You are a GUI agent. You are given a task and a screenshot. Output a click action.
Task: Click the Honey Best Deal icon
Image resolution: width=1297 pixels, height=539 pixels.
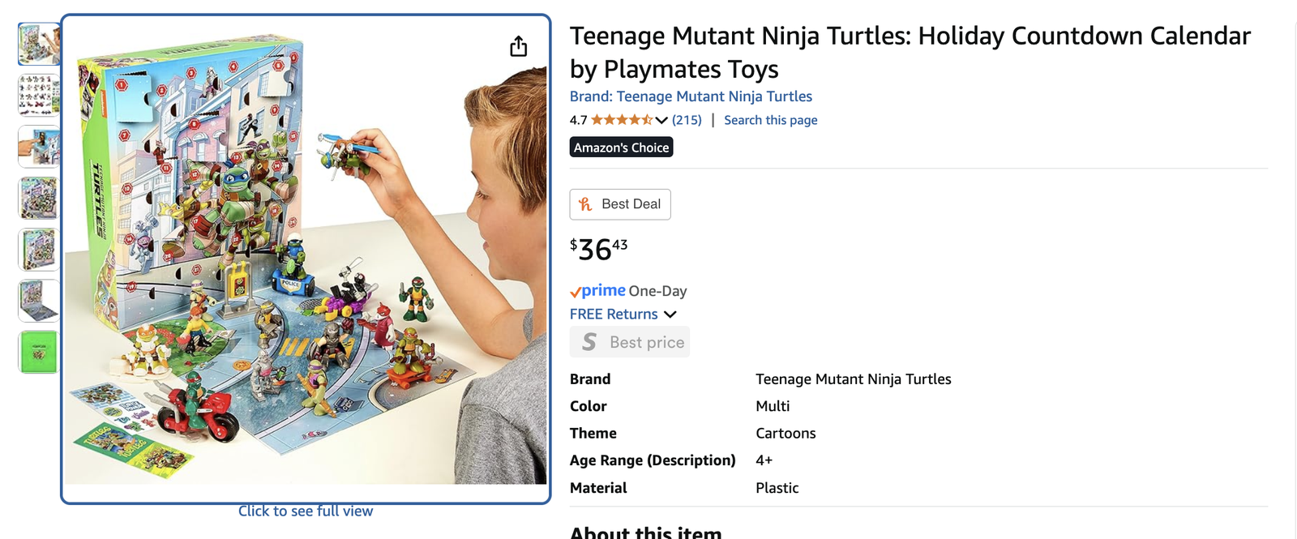coord(585,204)
